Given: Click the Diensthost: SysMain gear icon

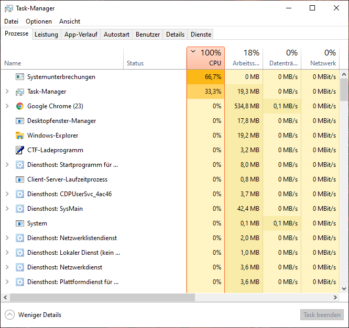Looking at the screenshot, I should pyautogui.click(x=20, y=209).
